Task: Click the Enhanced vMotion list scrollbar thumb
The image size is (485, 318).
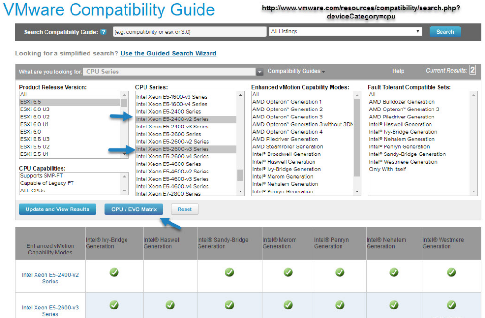Action: tap(357, 138)
